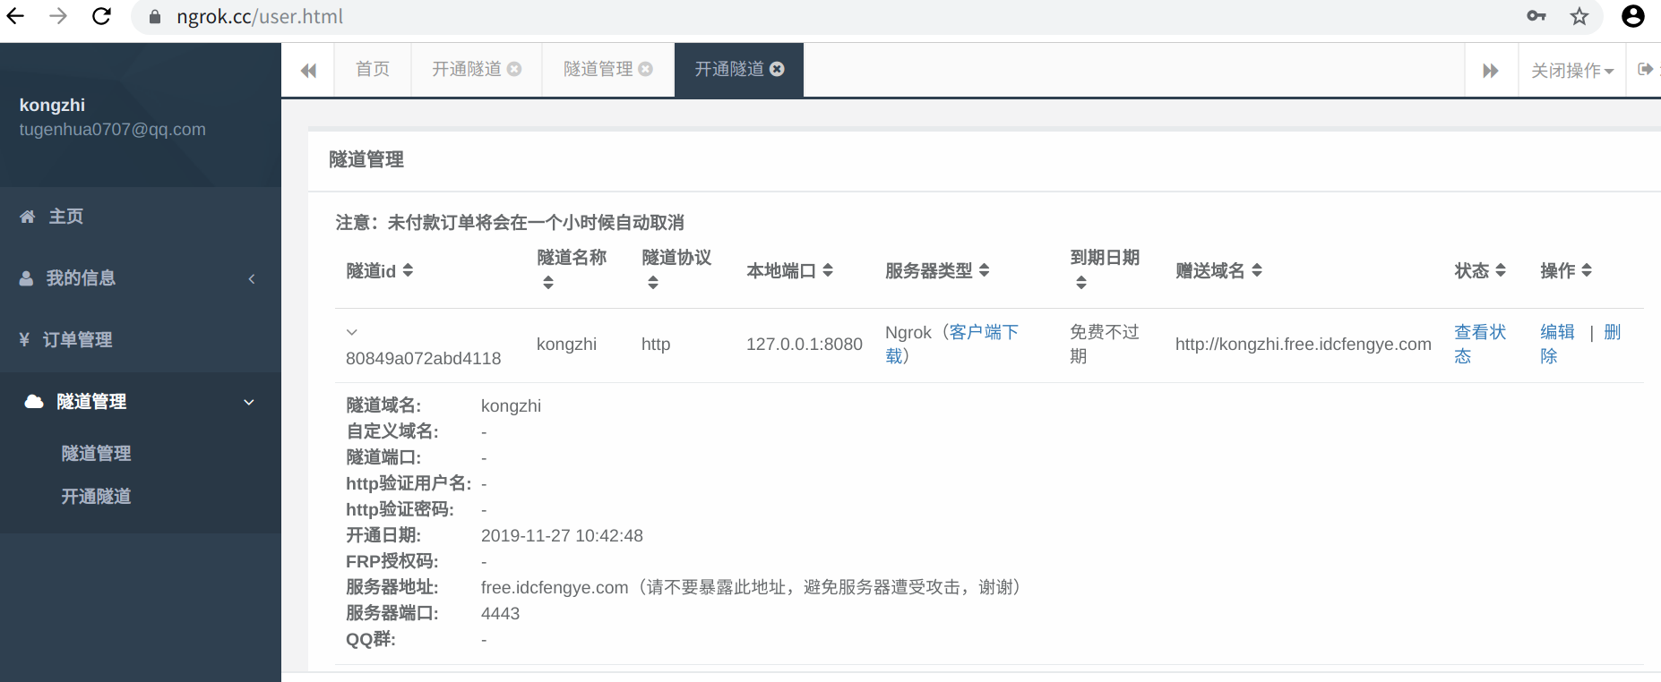Expand the 我的信息 sidebar menu
1661x682 pixels.
(252, 278)
